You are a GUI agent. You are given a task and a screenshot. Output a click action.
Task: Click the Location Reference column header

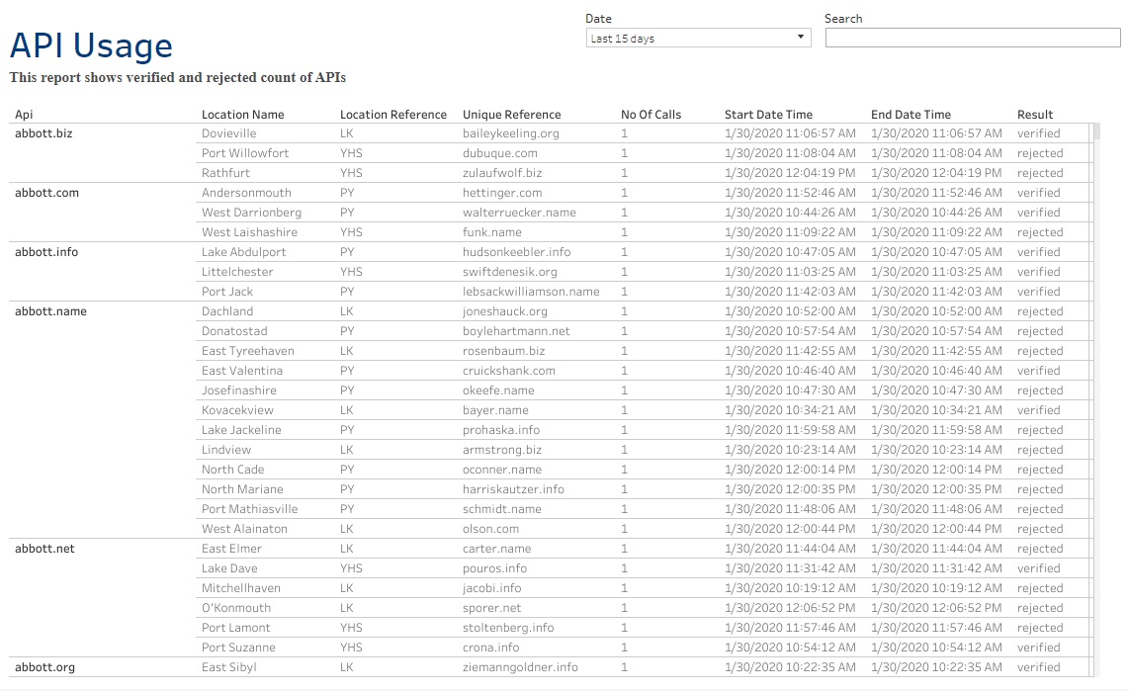point(392,115)
